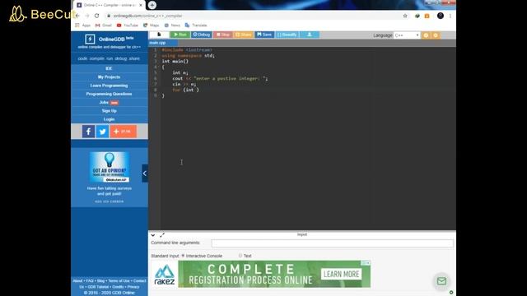Screen dimensions: 527x296
Task: Select the Interactive Console radio button
Action: tap(183, 256)
